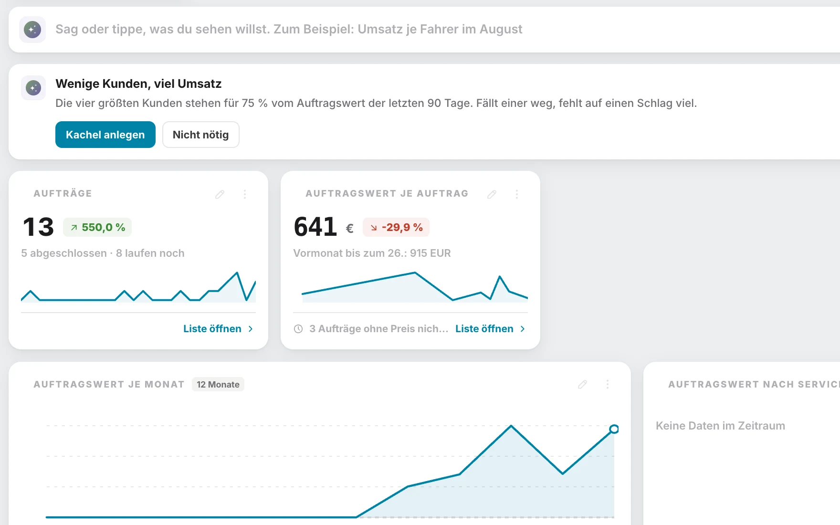Screen dimensions: 840x525
Task: Edit the Aufträge tile with pencil icon
Action: pos(220,194)
